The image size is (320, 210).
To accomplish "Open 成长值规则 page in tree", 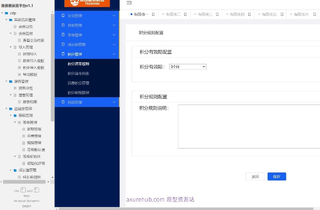I will (32, 177).
